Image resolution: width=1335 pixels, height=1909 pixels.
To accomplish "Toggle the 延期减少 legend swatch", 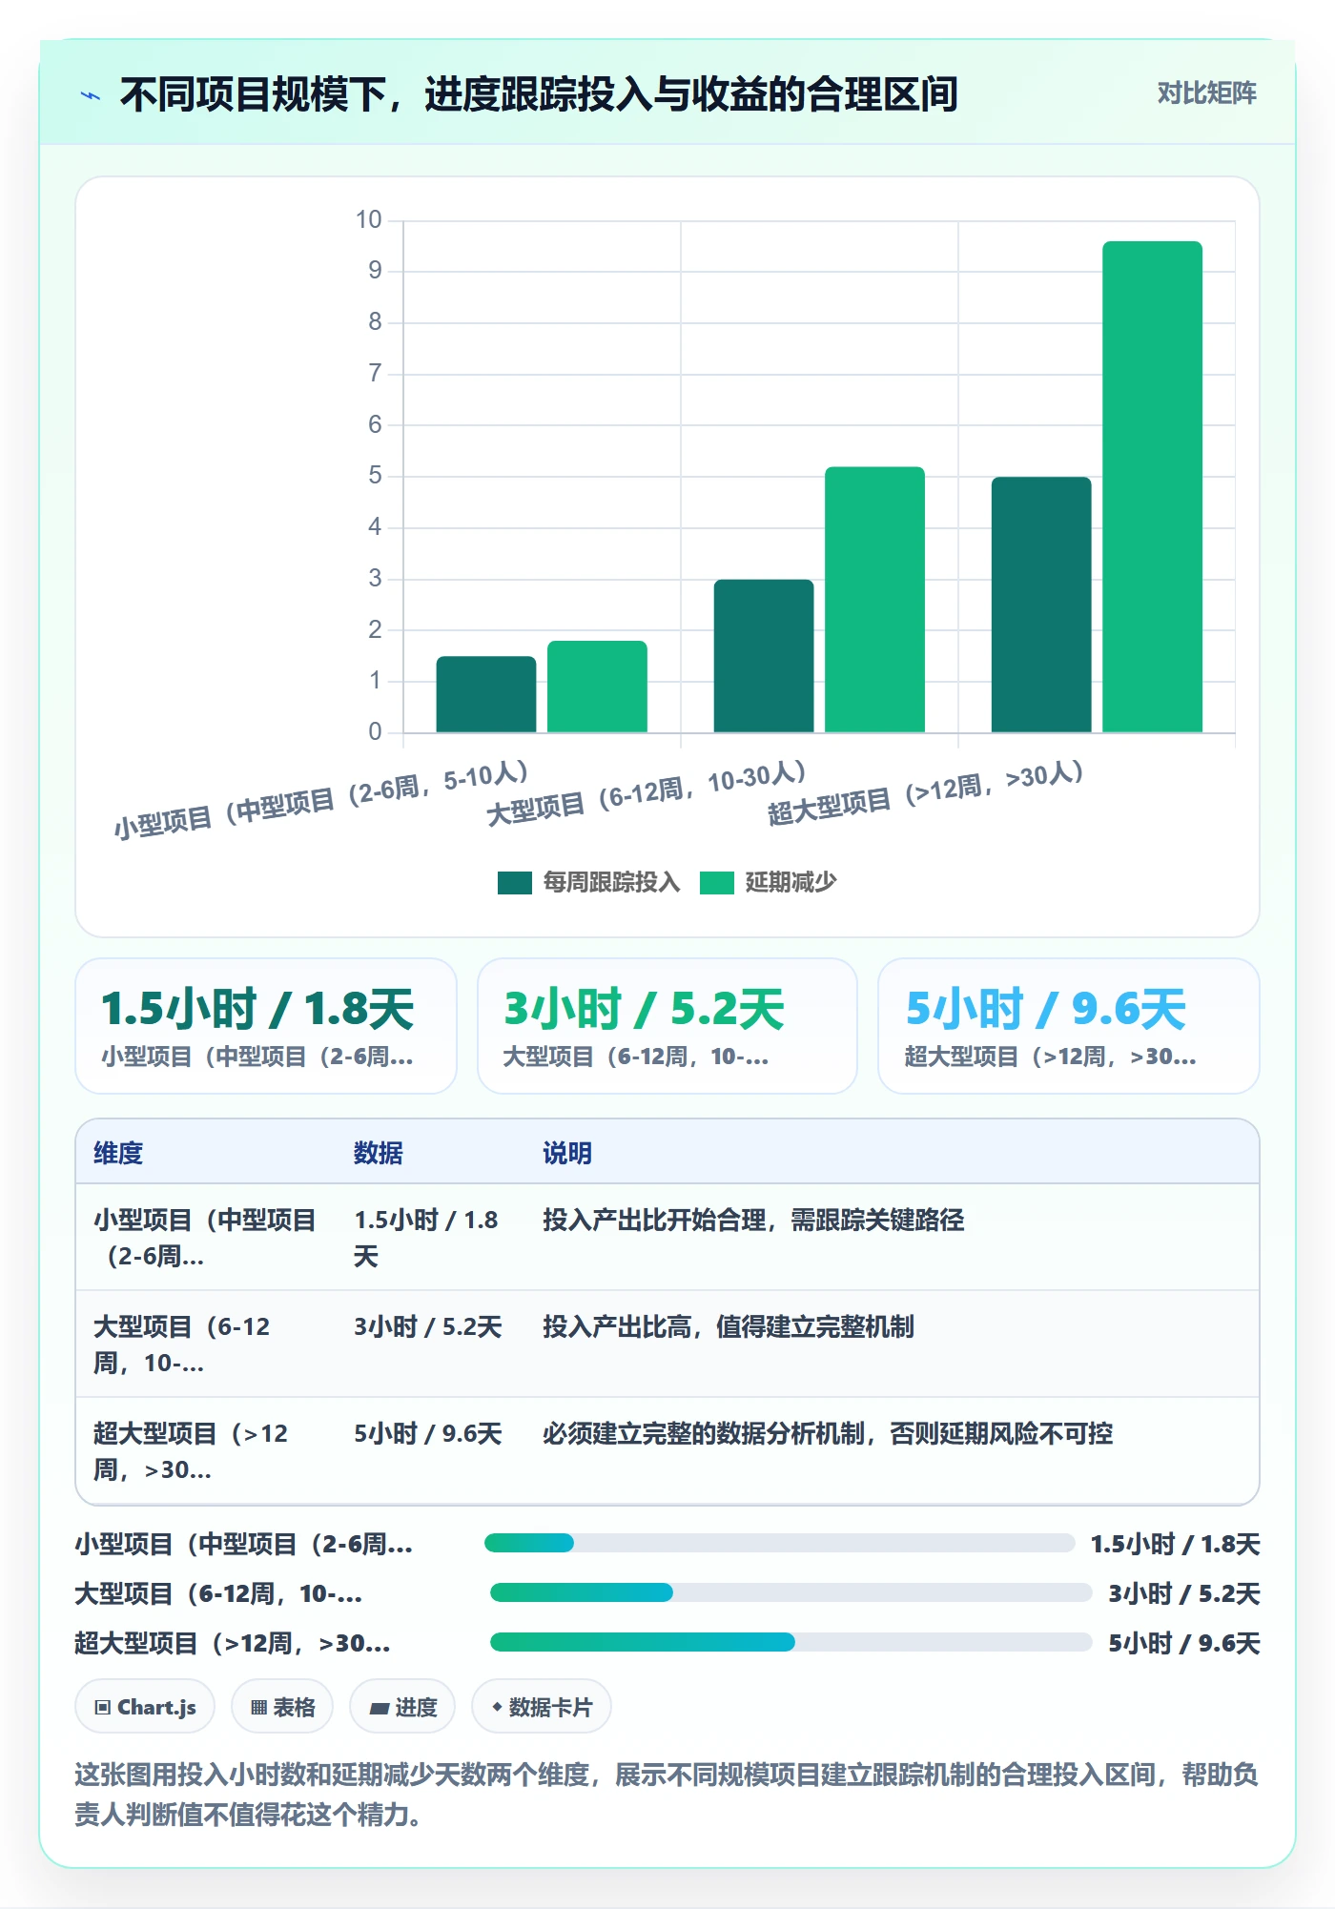I will pos(716,883).
